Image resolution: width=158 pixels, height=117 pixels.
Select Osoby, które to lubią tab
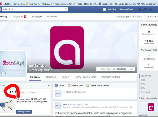point(85,77)
